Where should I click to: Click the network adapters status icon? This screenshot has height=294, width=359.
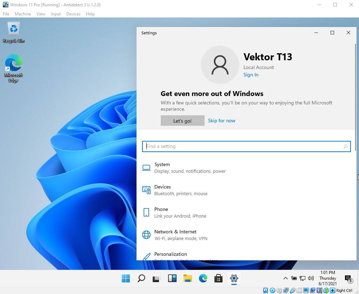(286, 290)
